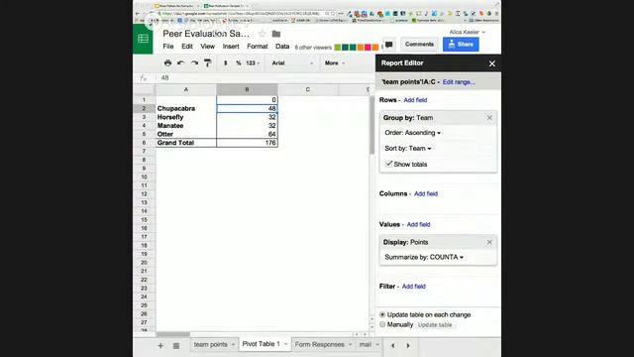Open the Pivot Table 1 tab arrow menu
The image size is (634, 357).
(x=285, y=344)
